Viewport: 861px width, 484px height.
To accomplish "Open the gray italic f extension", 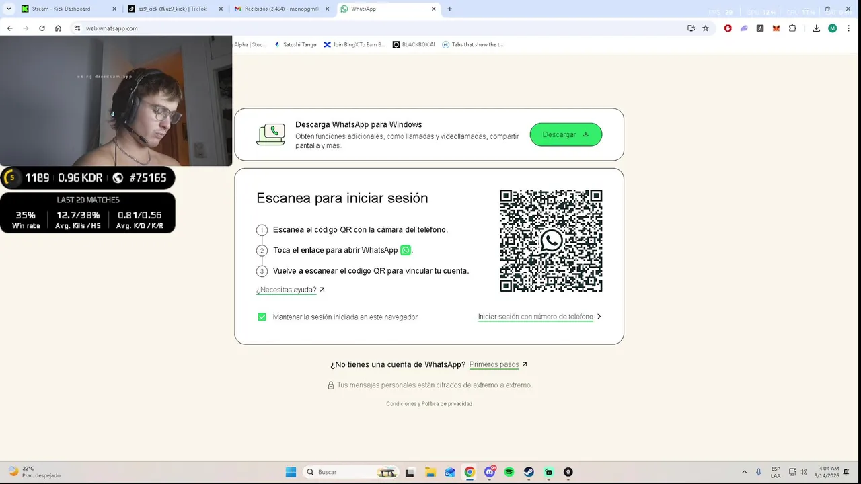I will [x=760, y=28].
